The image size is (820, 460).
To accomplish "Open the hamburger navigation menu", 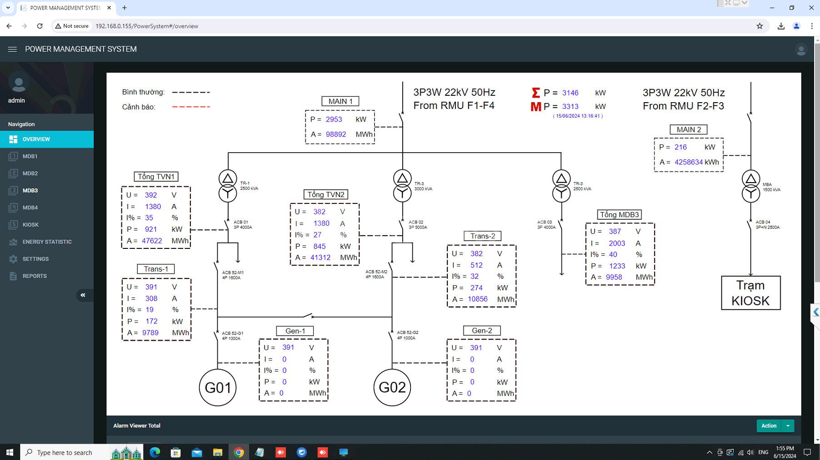I will [12, 49].
